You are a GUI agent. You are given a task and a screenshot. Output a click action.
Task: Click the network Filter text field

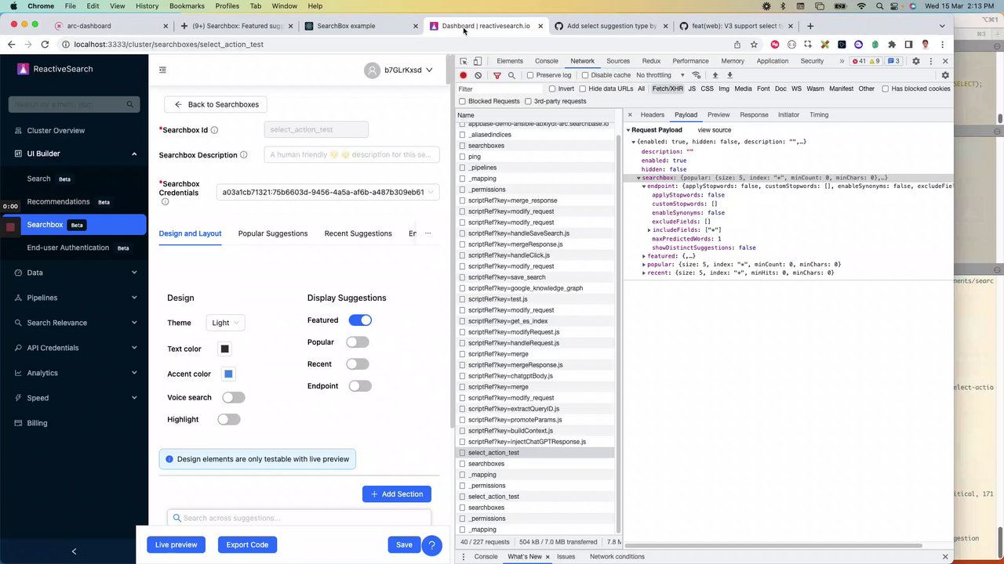tap(500, 89)
